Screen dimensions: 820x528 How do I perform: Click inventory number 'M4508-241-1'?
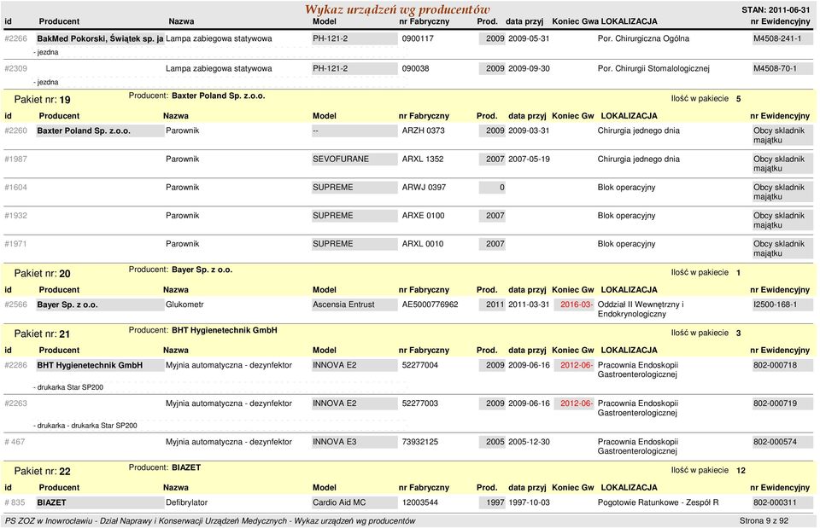click(777, 38)
